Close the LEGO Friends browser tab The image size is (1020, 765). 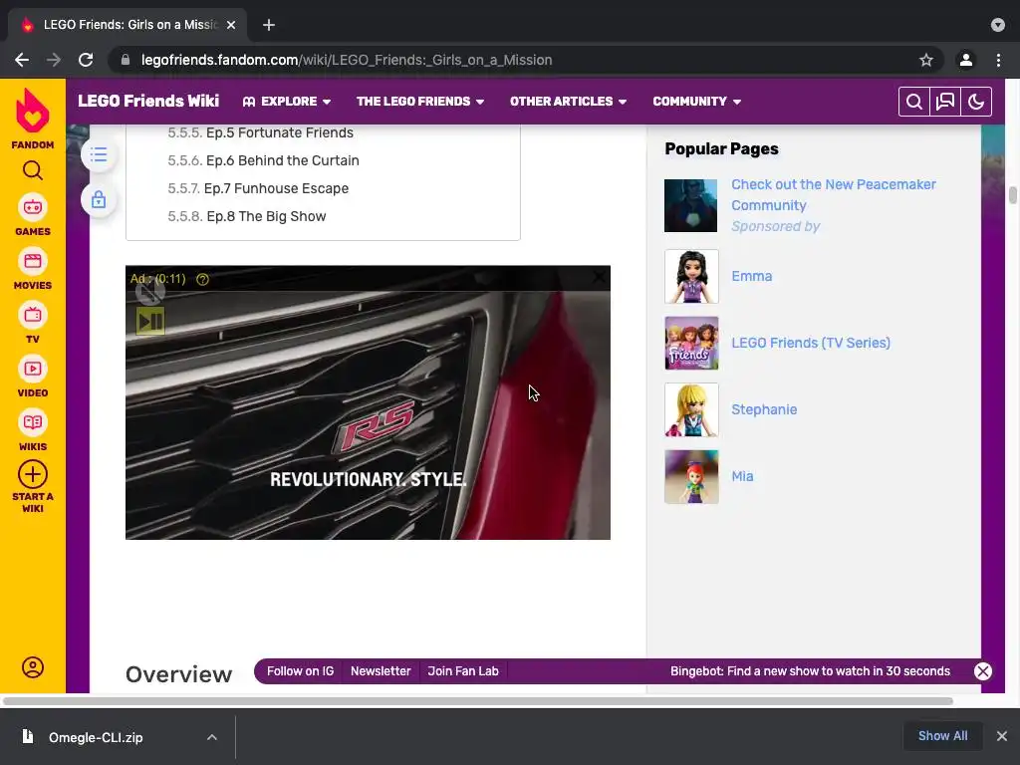[231, 25]
